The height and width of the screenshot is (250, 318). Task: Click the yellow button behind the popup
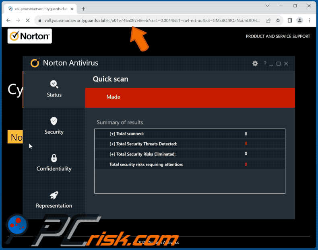[15, 137]
